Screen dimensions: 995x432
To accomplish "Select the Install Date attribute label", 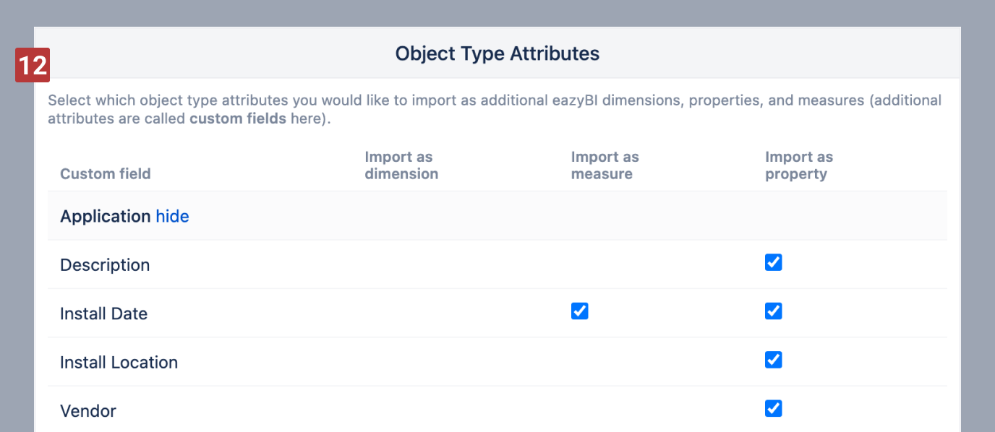I will pyautogui.click(x=103, y=314).
